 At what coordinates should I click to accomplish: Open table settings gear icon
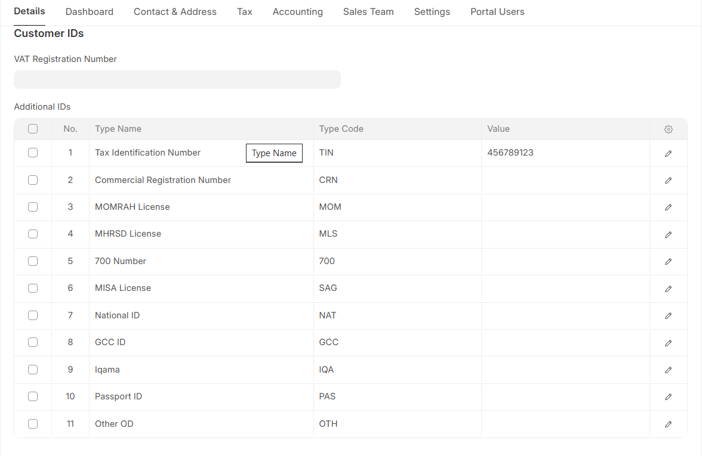(668, 129)
